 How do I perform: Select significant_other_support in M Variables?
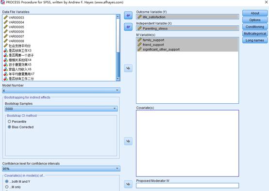(187, 49)
